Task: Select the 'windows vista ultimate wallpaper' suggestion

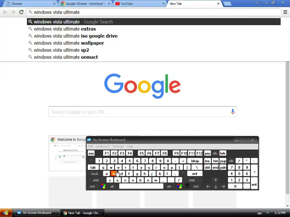Action: [154, 43]
